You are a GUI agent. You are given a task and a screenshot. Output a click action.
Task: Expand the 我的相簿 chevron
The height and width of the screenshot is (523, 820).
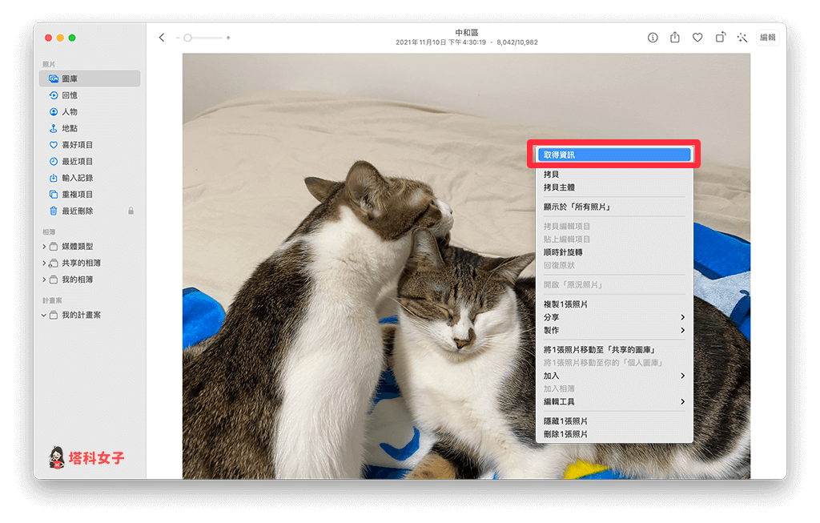point(44,280)
